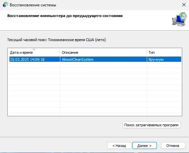Viewport: 189px width, 153px height.
Task: Click the Вручную type cell
Action: click(156, 59)
